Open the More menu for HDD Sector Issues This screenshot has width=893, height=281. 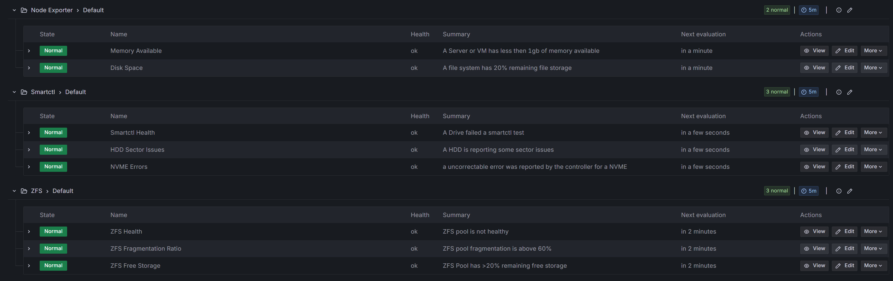click(x=873, y=150)
